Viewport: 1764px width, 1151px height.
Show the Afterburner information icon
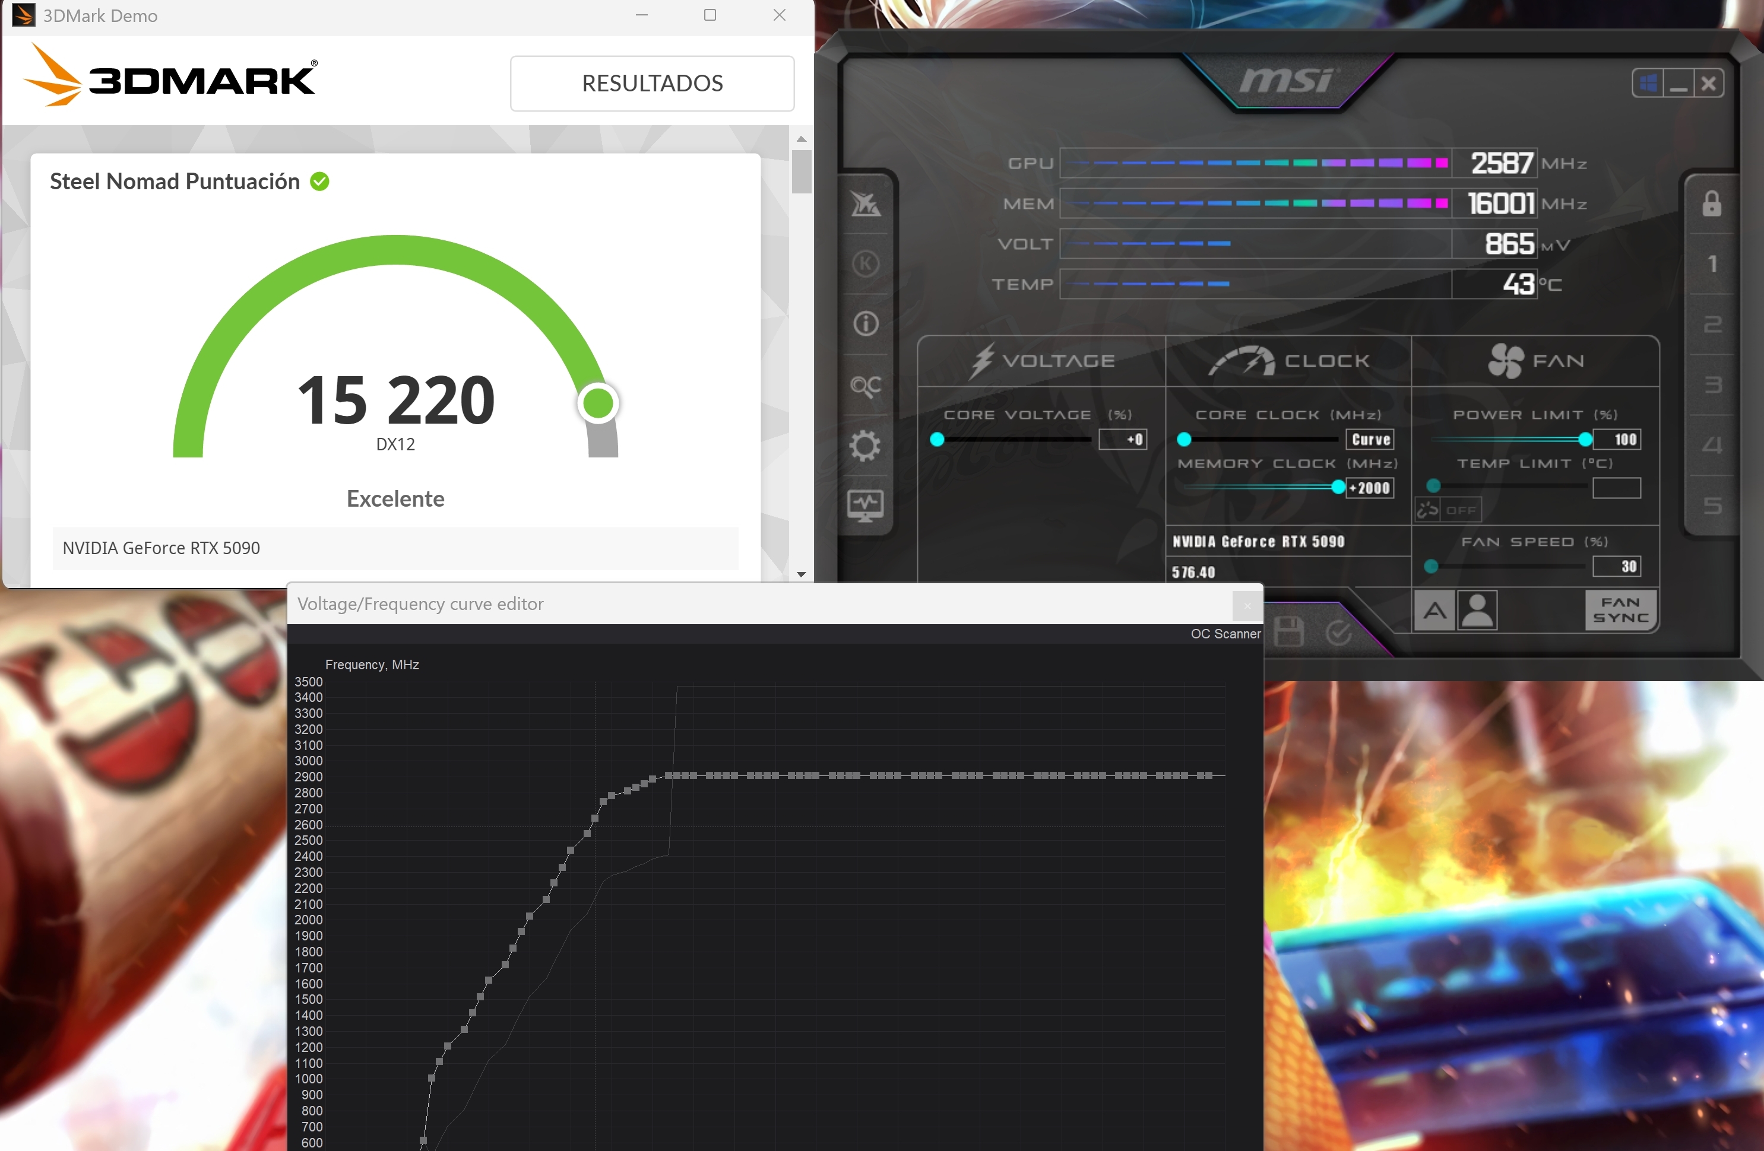point(865,324)
